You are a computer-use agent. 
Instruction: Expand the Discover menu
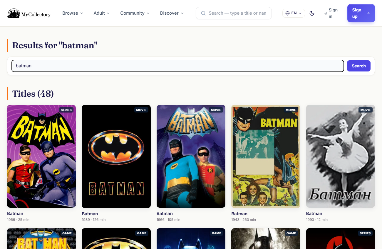(172, 13)
